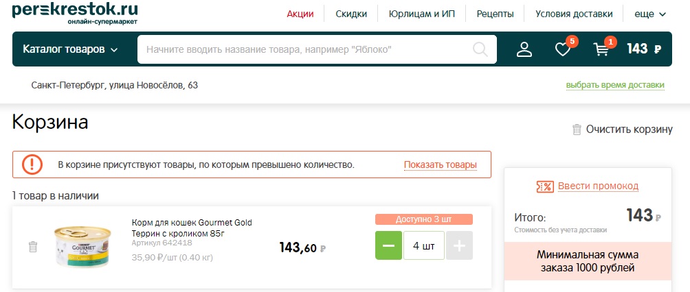Viewport: 690px width, 292px height.
Task: Open the user account profile icon
Action: click(x=524, y=49)
